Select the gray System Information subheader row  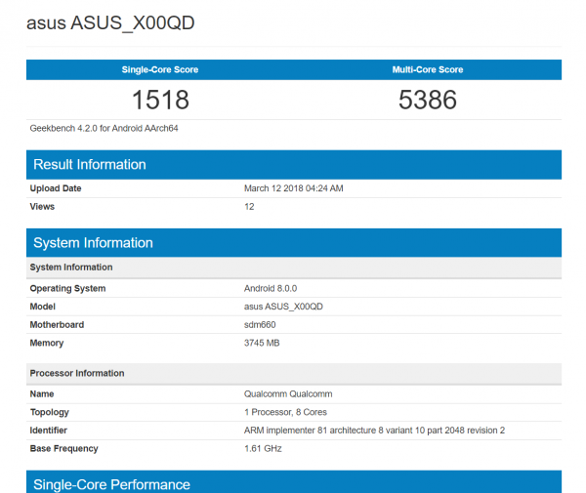point(294,267)
